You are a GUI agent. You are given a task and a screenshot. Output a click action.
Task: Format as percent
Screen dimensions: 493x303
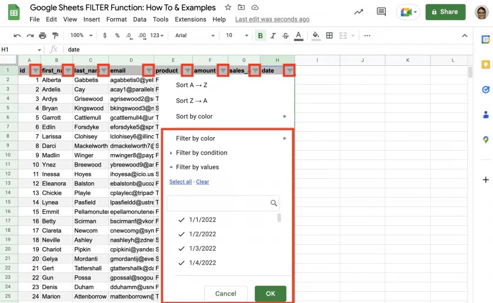point(117,35)
